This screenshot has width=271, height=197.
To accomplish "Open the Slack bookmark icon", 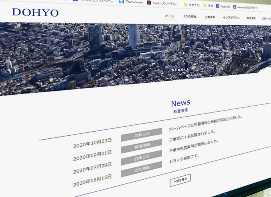I will tap(149, 3).
